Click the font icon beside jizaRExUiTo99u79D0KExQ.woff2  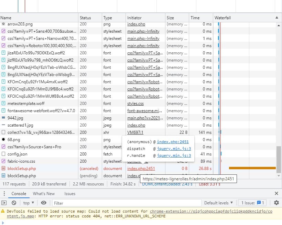coord(3,53)
